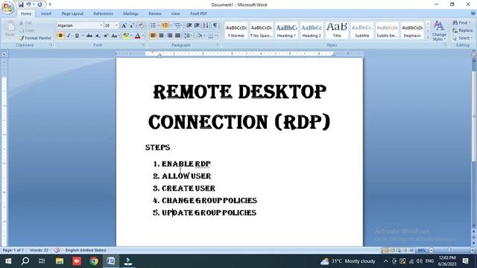The height and width of the screenshot is (268, 477).
Task: Open the font color dropdown arrow
Action: pyautogui.click(x=143, y=36)
